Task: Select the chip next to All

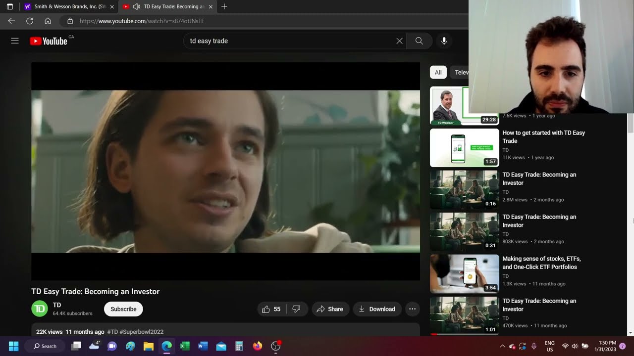Action: (x=460, y=72)
